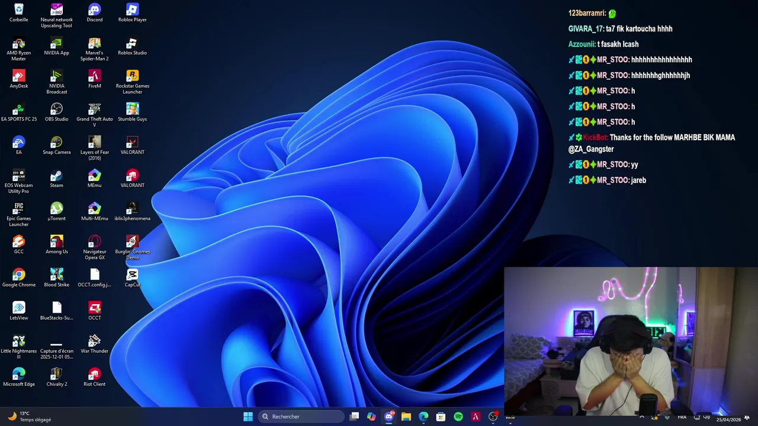The width and height of the screenshot is (758, 426).
Task: Switch to OBS Studio in the taskbar
Action: click(493, 417)
